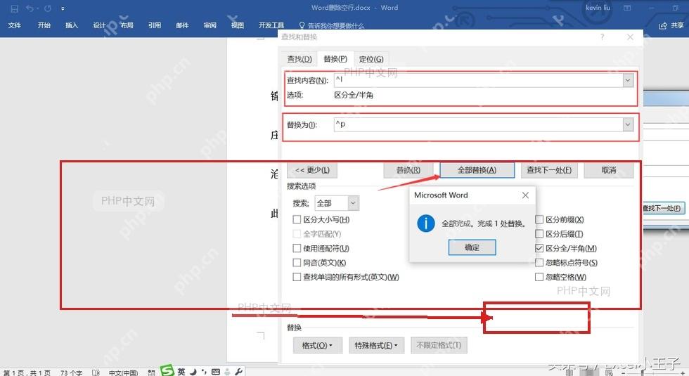Click the 中文(中国) language status indicator

point(124,372)
